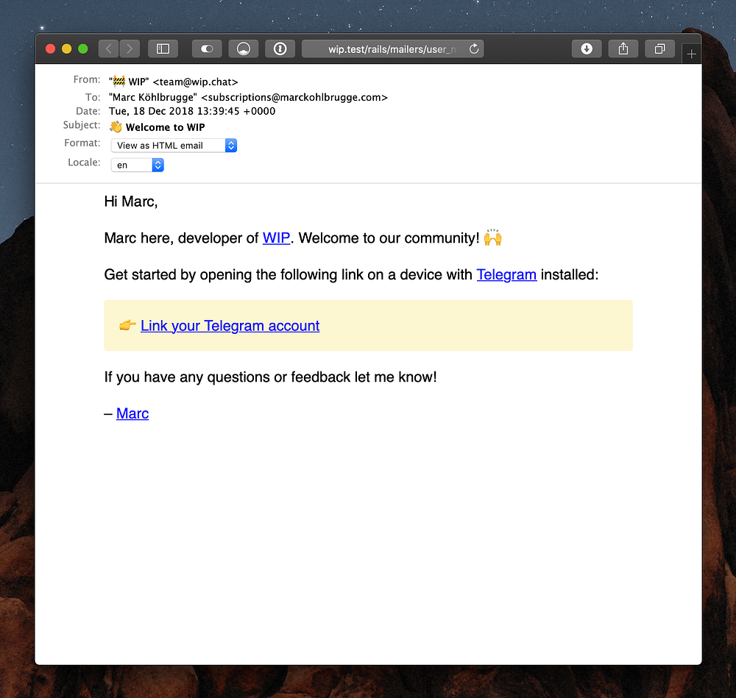Follow 'Link your Telegram account' link

(230, 326)
